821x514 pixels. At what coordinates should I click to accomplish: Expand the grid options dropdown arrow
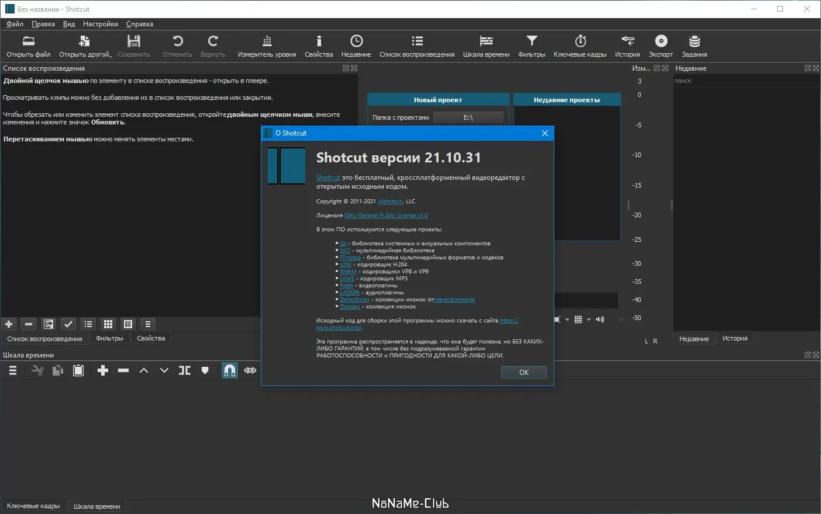pos(589,319)
